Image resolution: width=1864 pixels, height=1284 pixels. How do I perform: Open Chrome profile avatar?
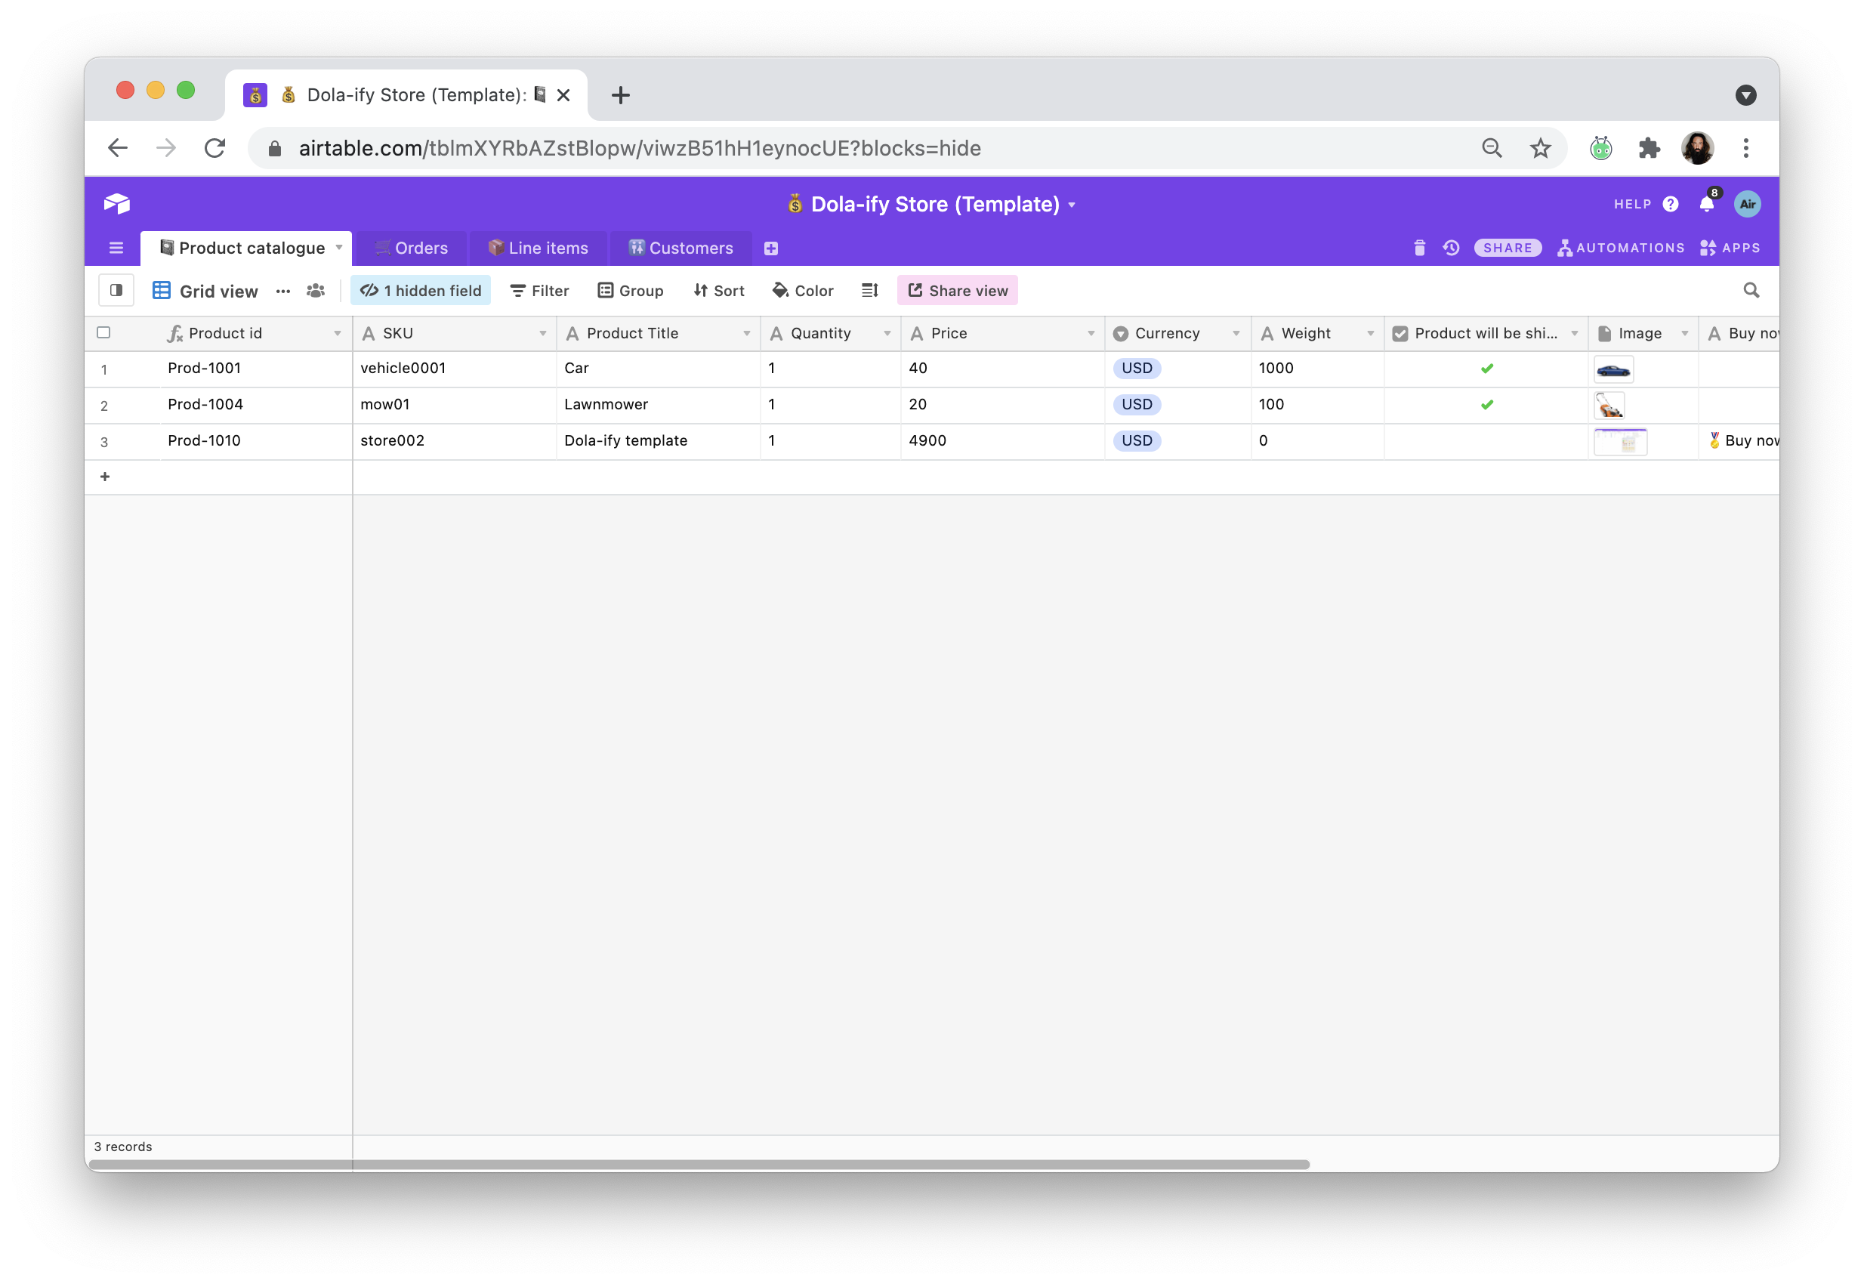point(1698,148)
